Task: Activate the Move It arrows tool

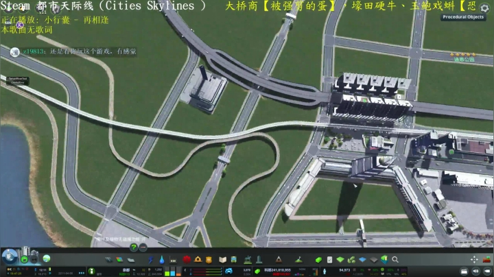Action: click(x=474, y=259)
